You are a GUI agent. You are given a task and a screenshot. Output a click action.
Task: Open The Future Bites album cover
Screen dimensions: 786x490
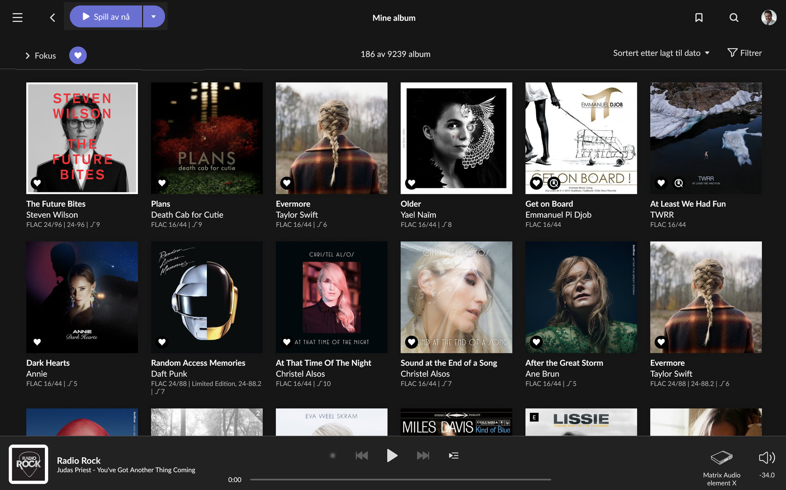(82, 138)
